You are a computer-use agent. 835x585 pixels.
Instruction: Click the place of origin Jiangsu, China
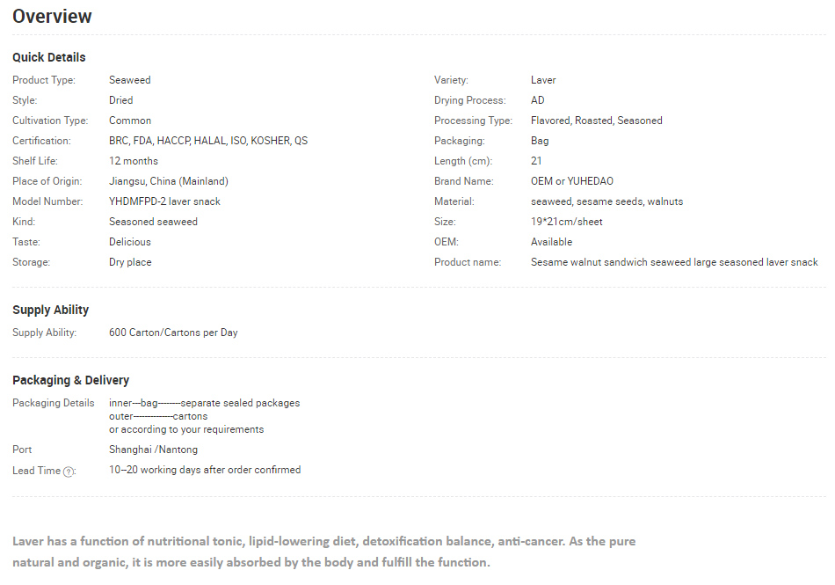[168, 181]
